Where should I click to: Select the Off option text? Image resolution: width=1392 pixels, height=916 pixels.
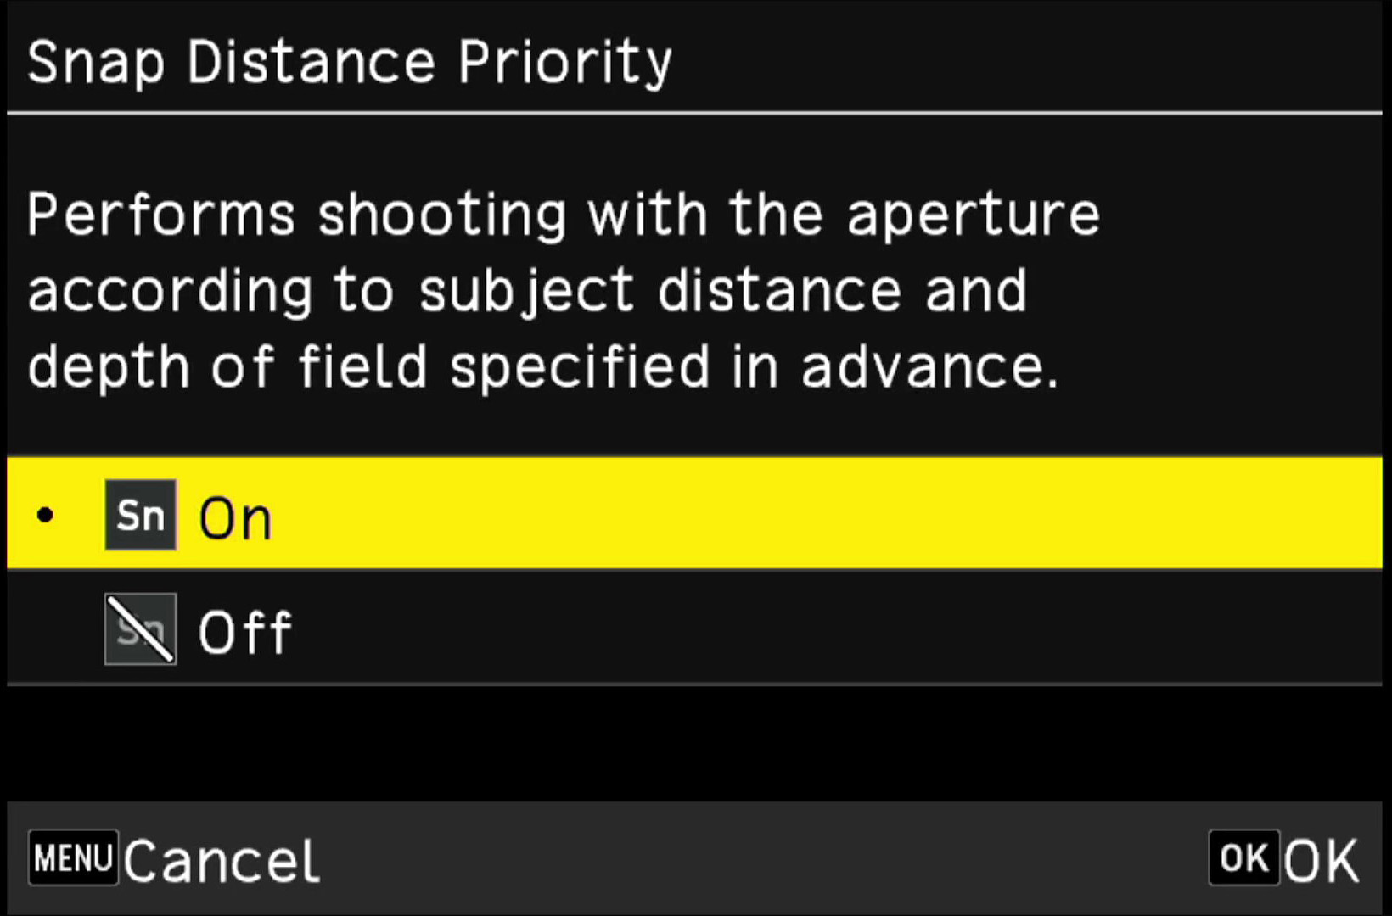245,632
